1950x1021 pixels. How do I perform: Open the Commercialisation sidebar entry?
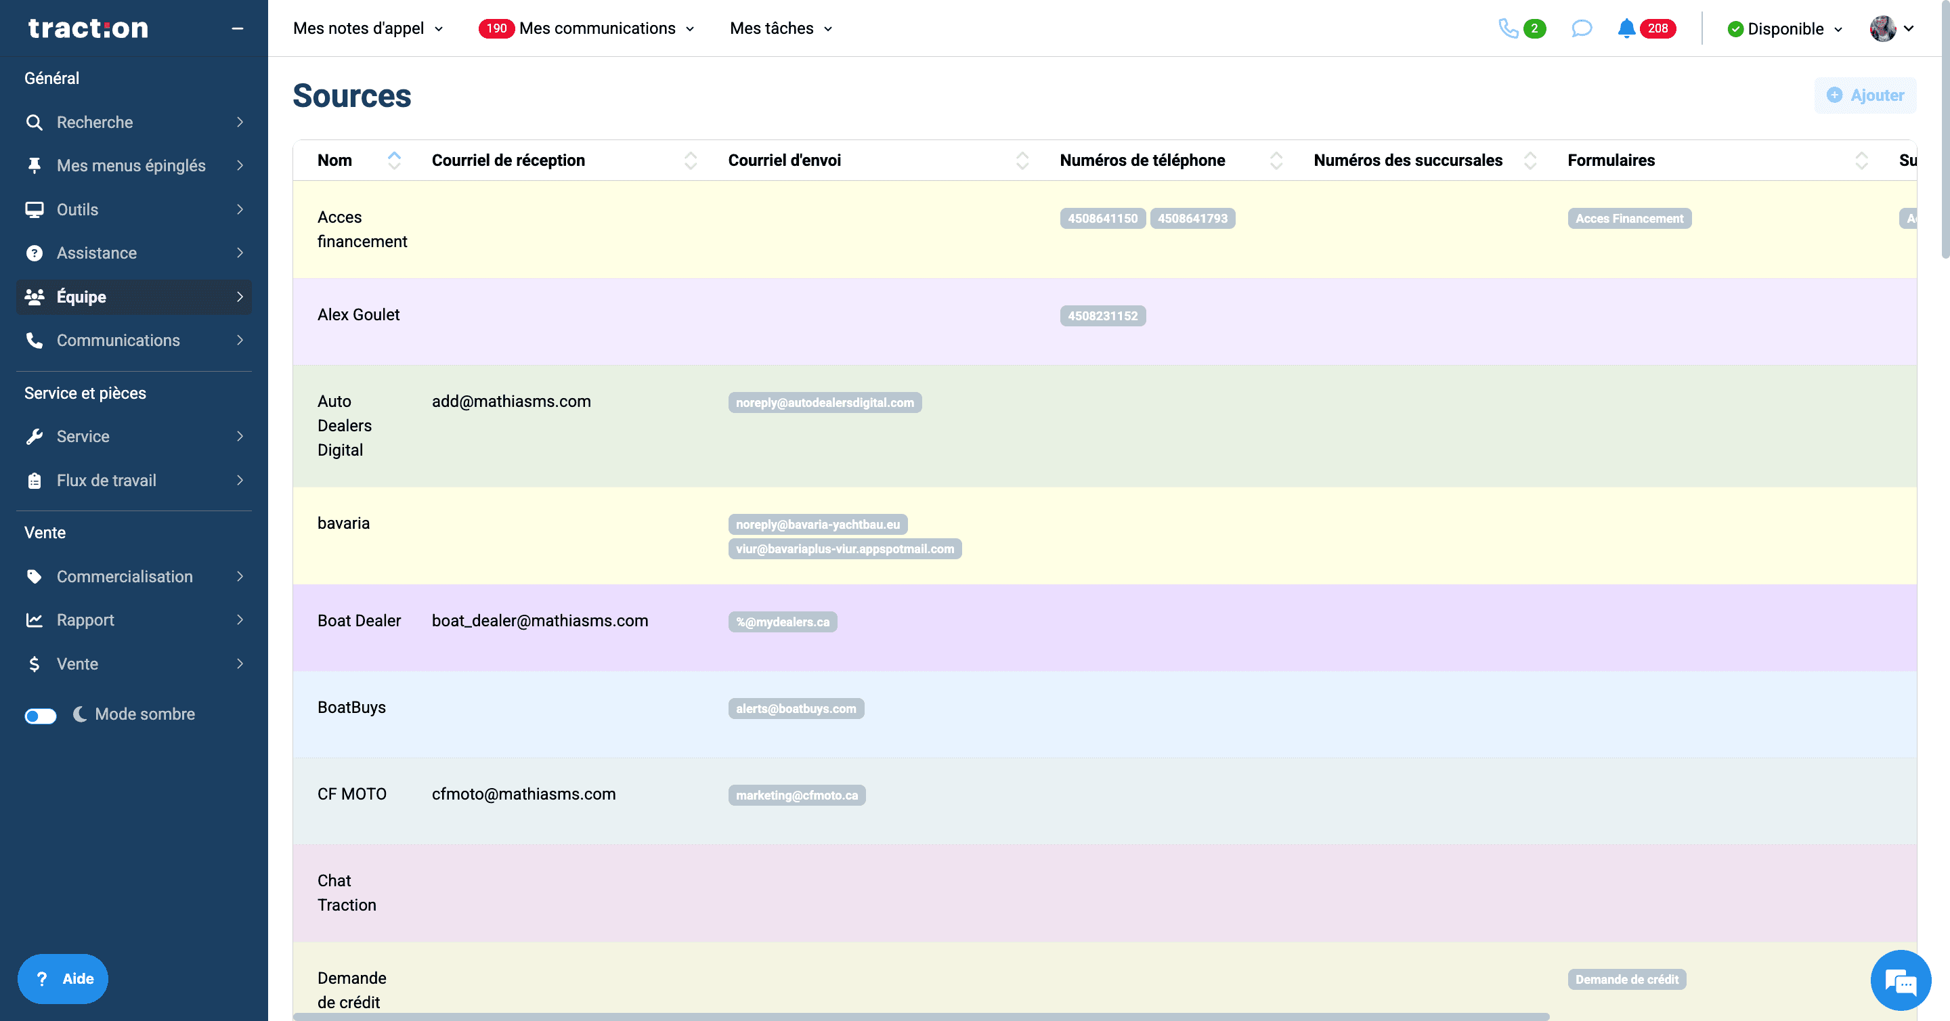(x=134, y=576)
